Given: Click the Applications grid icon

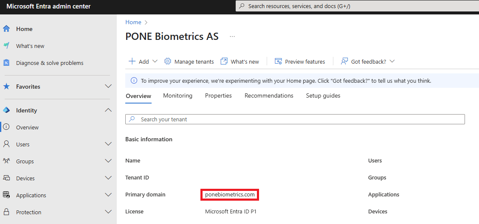Looking at the screenshot, I should pos(6,195).
